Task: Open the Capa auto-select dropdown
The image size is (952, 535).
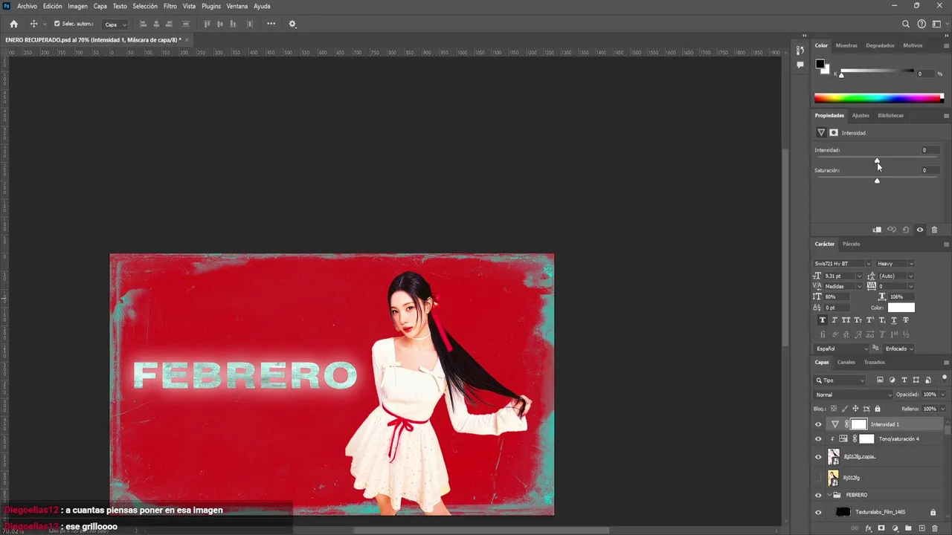Action: click(115, 25)
